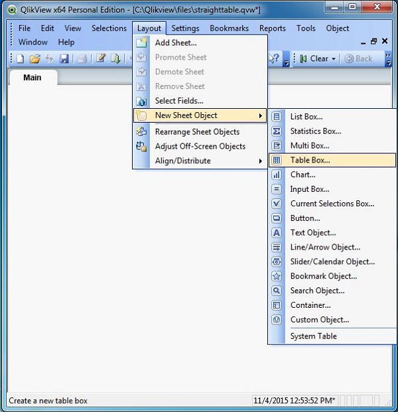
Task: Click the Chart bar icon
Action: 277,174
